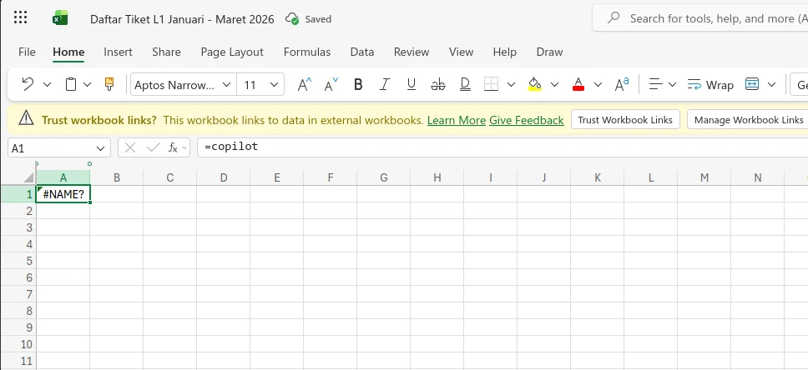This screenshot has height=370, width=808.
Task: Switch to the View tab
Action: tap(462, 52)
